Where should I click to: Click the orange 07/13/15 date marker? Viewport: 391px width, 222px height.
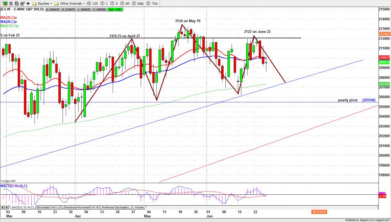click(x=319, y=212)
